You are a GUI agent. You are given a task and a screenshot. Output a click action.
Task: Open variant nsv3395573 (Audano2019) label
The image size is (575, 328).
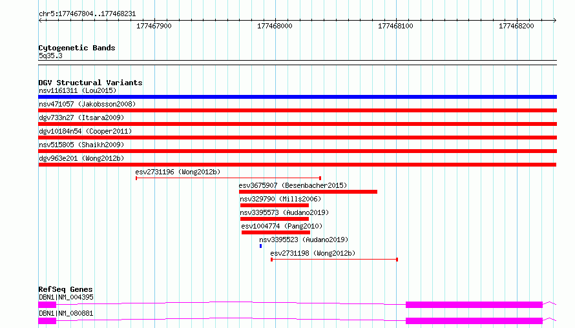284,212
